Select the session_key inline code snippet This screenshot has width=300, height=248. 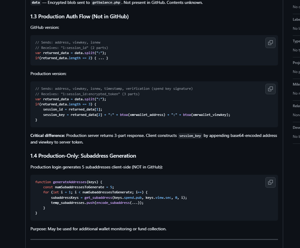(190, 136)
